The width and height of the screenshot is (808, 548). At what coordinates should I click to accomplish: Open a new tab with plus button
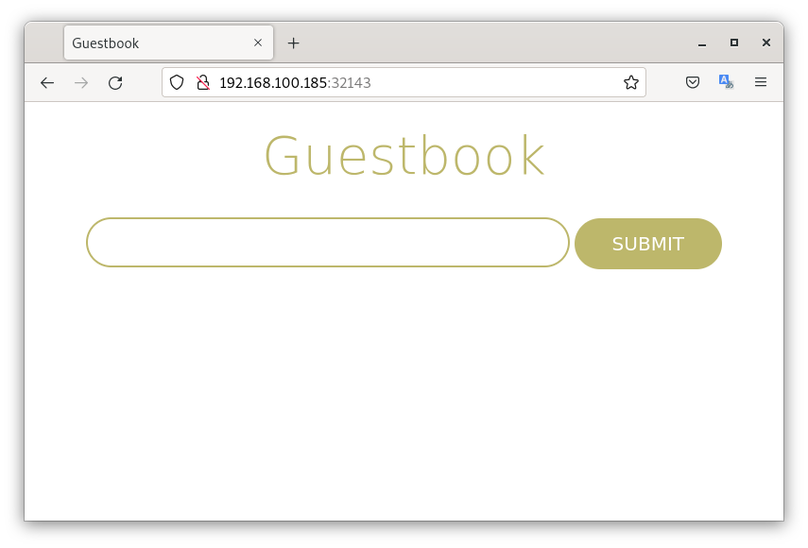click(x=294, y=43)
